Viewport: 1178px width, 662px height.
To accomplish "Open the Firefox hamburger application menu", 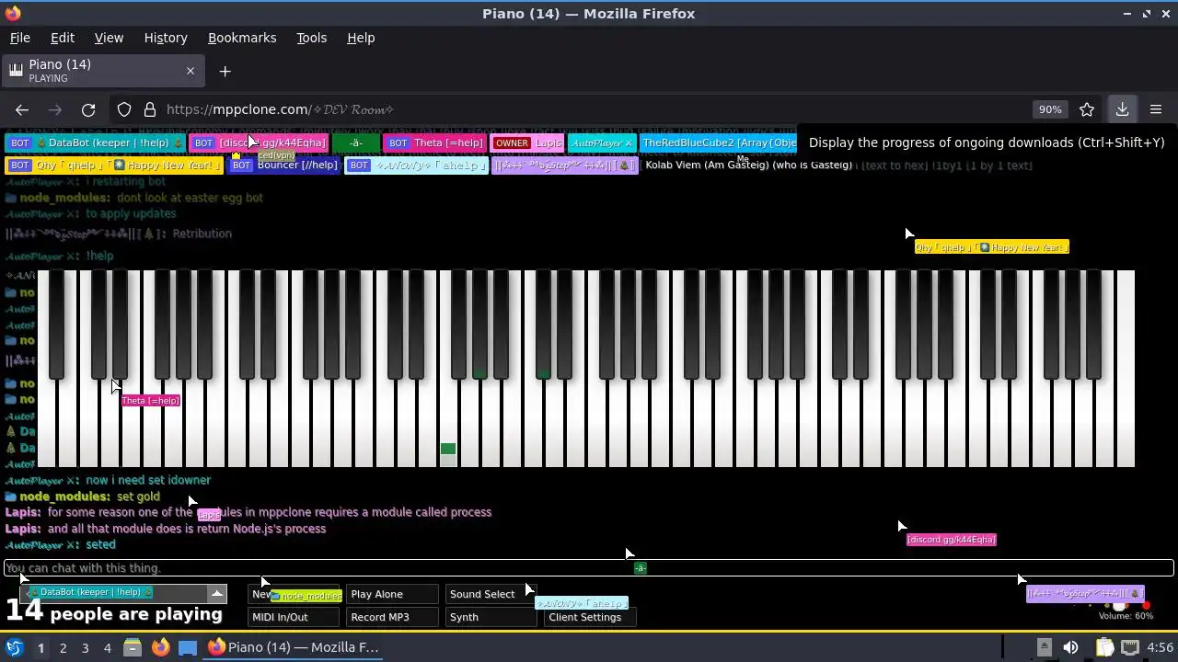I will click(1156, 109).
